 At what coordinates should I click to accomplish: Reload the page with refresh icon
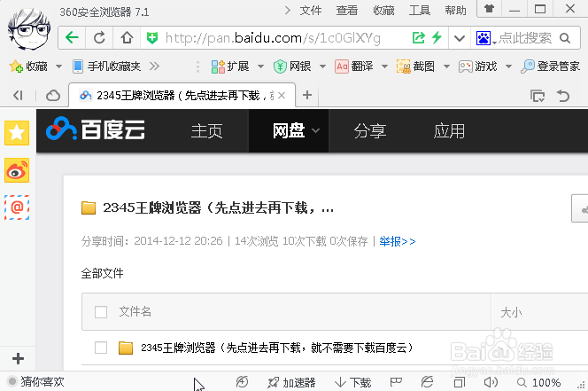click(99, 37)
